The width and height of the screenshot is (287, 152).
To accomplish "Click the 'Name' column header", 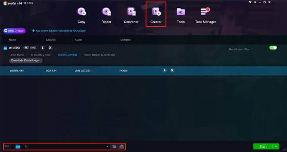I will (x=12, y=40).
